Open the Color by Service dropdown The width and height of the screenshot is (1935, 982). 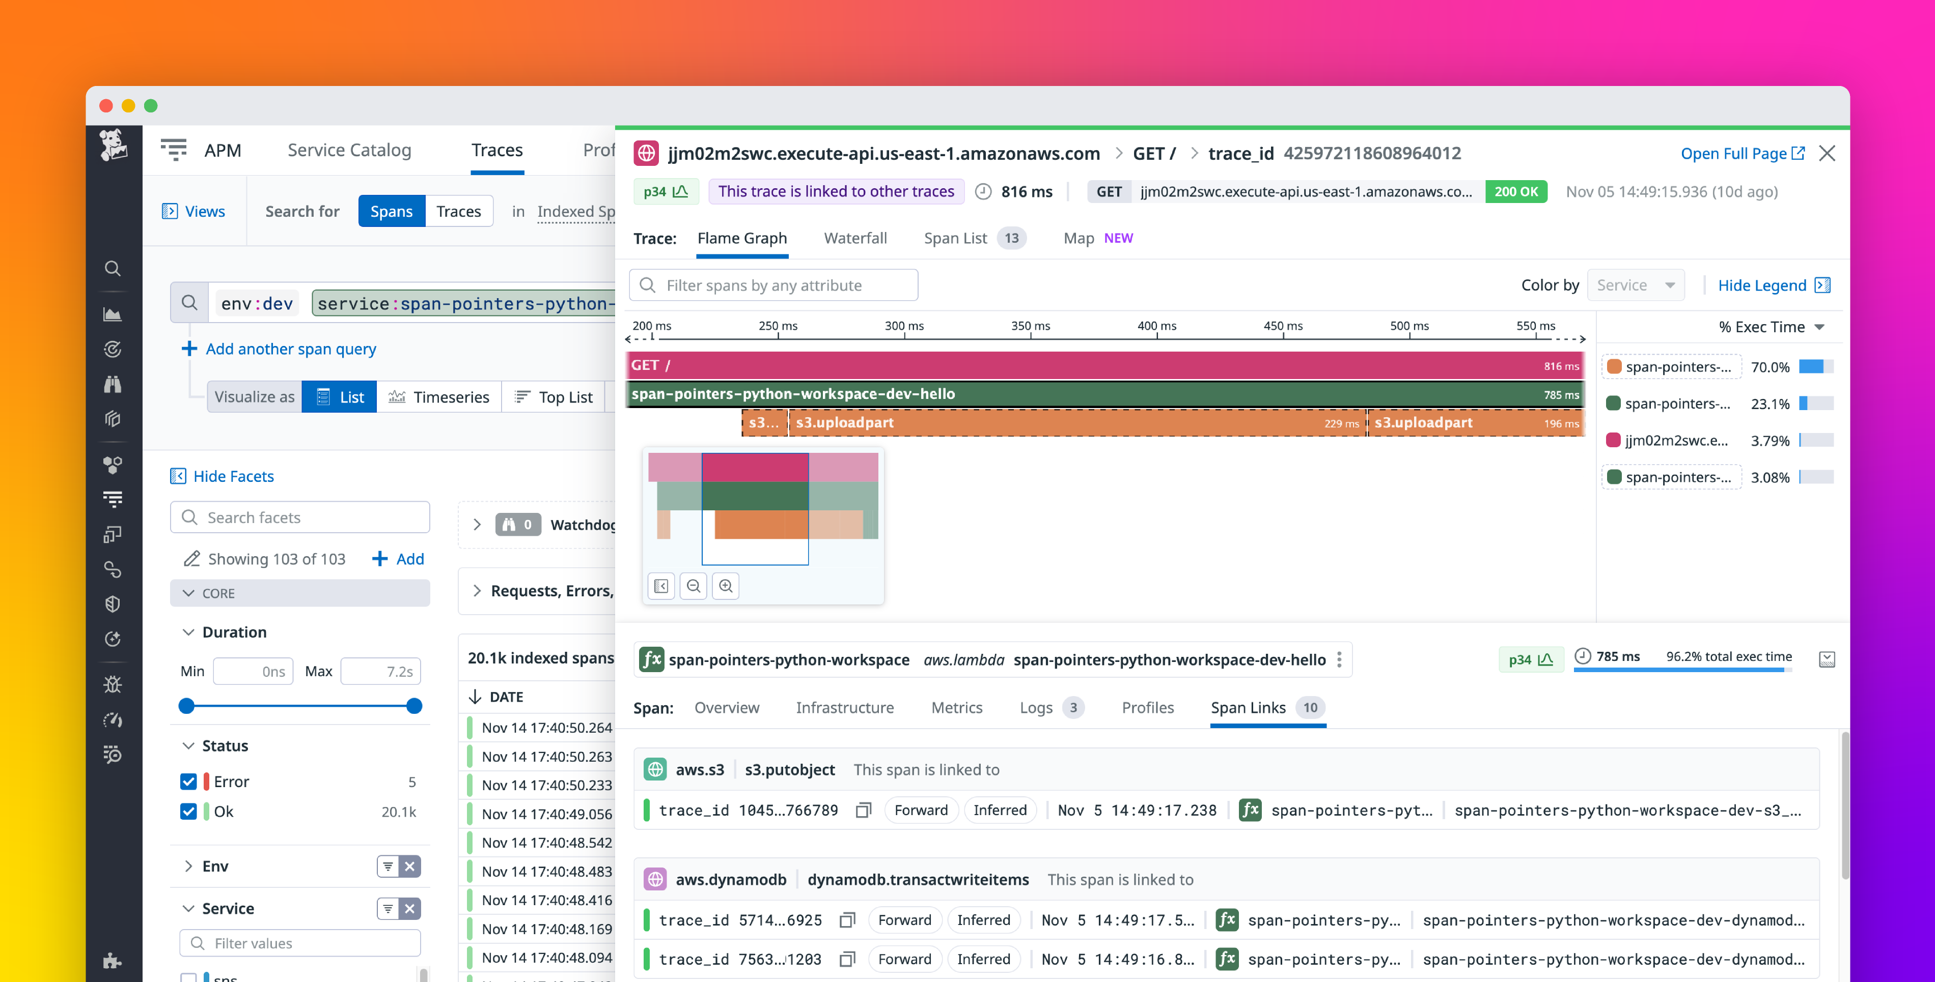[x=1636, y=284]
